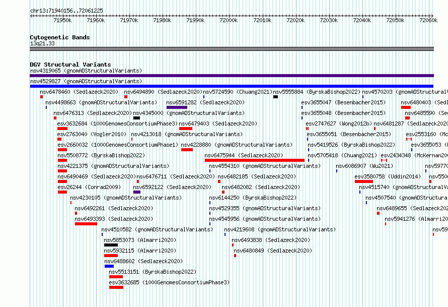
Task: Open esv2660032 (1000GenomesConsortiumPhase1) variant
Action: tap(118, 145)
